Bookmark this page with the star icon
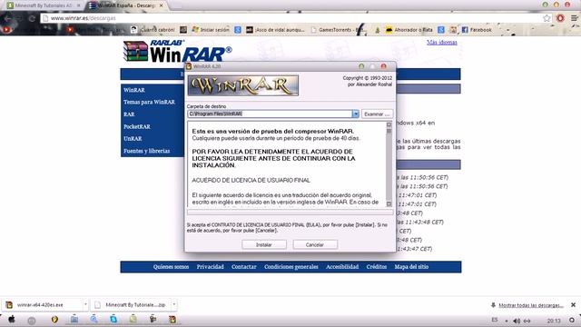The image size is (581, 327). click(547, 18)
